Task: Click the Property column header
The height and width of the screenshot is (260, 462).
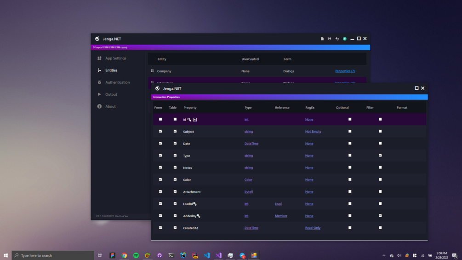Action: [190, 108]
